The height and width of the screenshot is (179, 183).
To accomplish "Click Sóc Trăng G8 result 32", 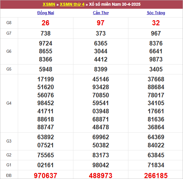I will (x=156, y=23).
